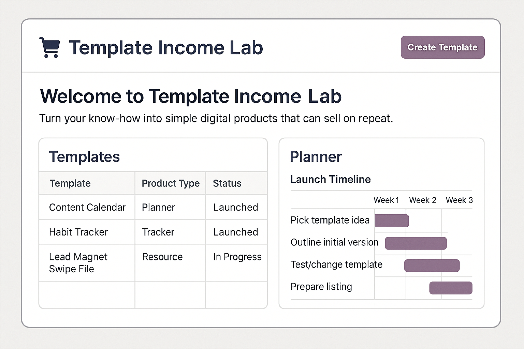Click the Lead Magnet Swipe File entry
The height and width of the screenshot is (349, 524).
tap(78, 262)
